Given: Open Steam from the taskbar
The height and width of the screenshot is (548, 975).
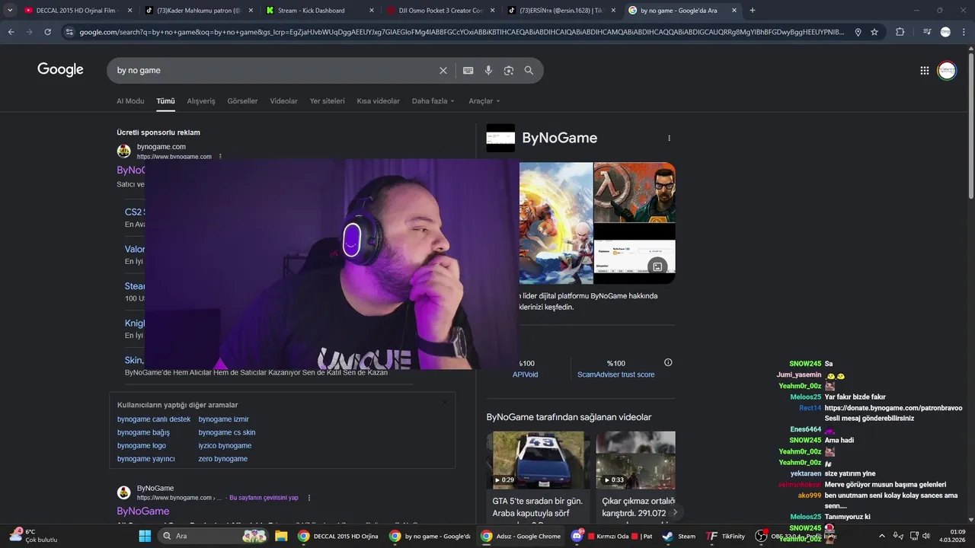Looking at the screenshot, I should (x=677, y=536).
